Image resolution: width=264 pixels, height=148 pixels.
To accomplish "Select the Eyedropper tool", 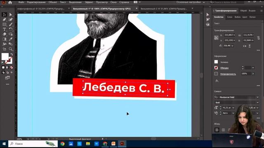I will click(11, 39).
